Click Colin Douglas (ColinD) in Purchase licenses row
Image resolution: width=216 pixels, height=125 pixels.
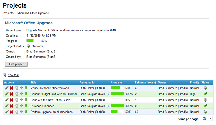(94, 106)
